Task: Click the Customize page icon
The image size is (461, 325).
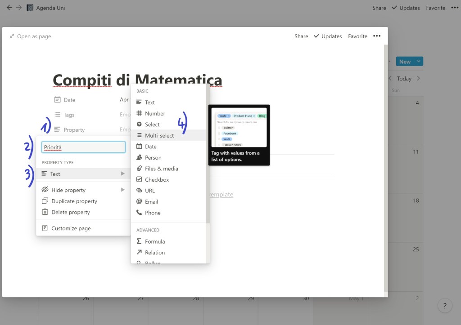Action: click(x=45, y=228)
